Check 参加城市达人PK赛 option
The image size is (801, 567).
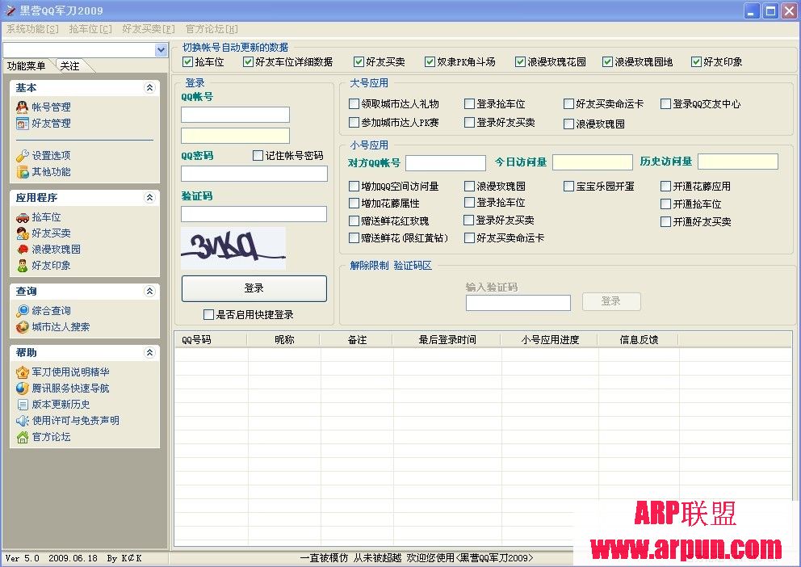(354, 123)
